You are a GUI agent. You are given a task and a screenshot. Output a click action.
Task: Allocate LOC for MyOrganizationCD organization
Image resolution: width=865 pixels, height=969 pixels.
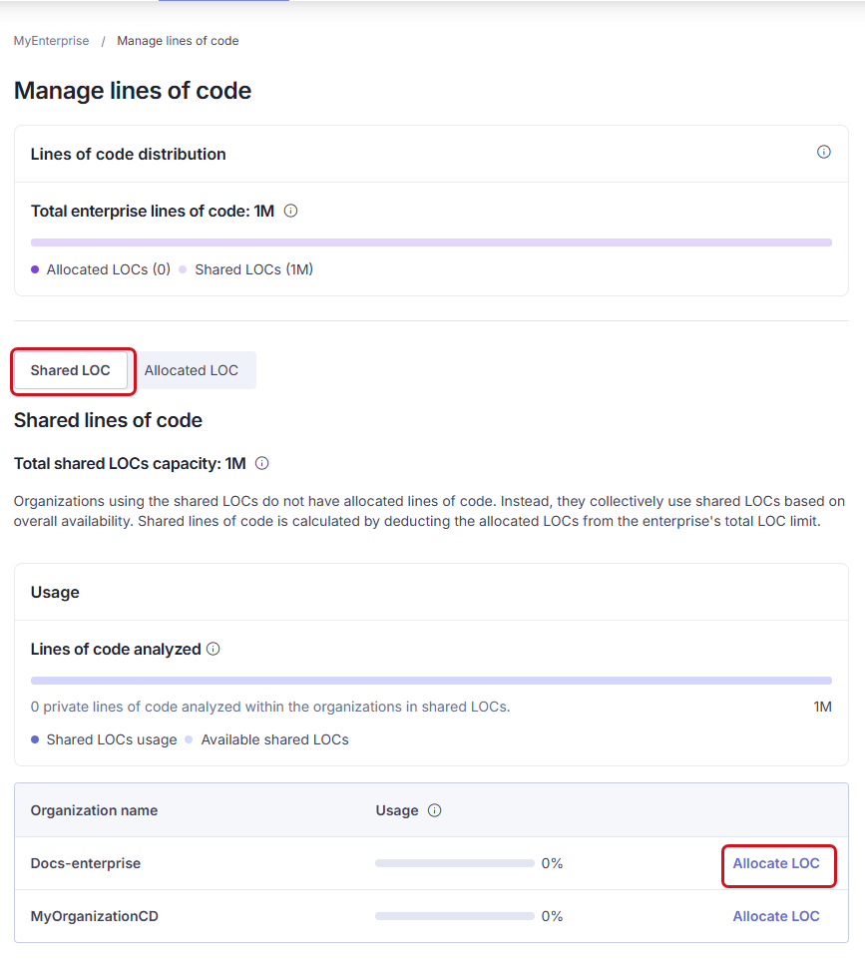point(775,916)
